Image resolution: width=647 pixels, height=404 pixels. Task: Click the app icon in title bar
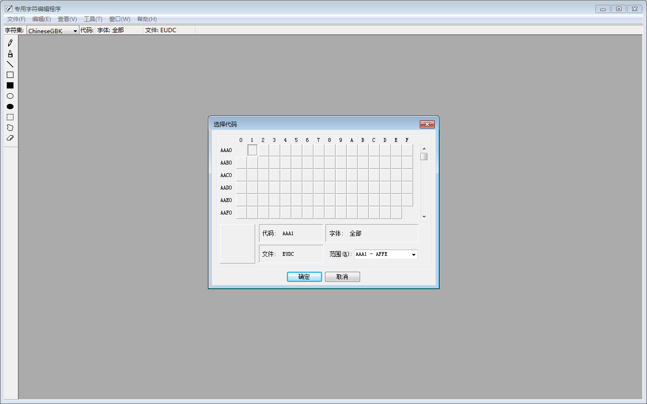coord(8,9)
